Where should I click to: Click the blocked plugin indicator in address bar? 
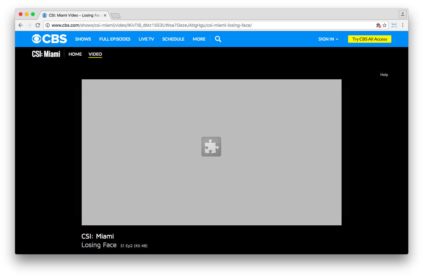coord(378,25)
